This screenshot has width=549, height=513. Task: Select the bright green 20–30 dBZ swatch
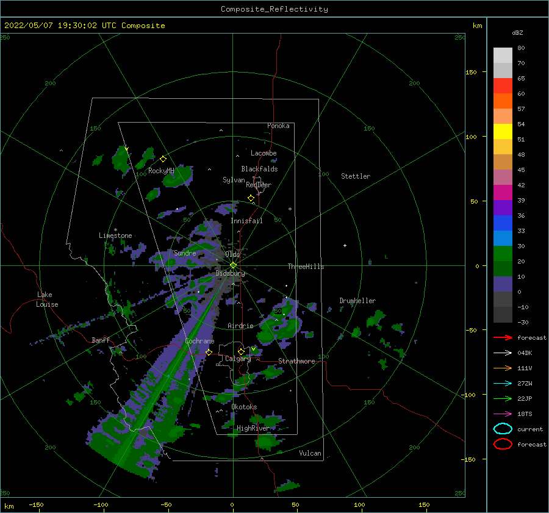tap(503, 254)
